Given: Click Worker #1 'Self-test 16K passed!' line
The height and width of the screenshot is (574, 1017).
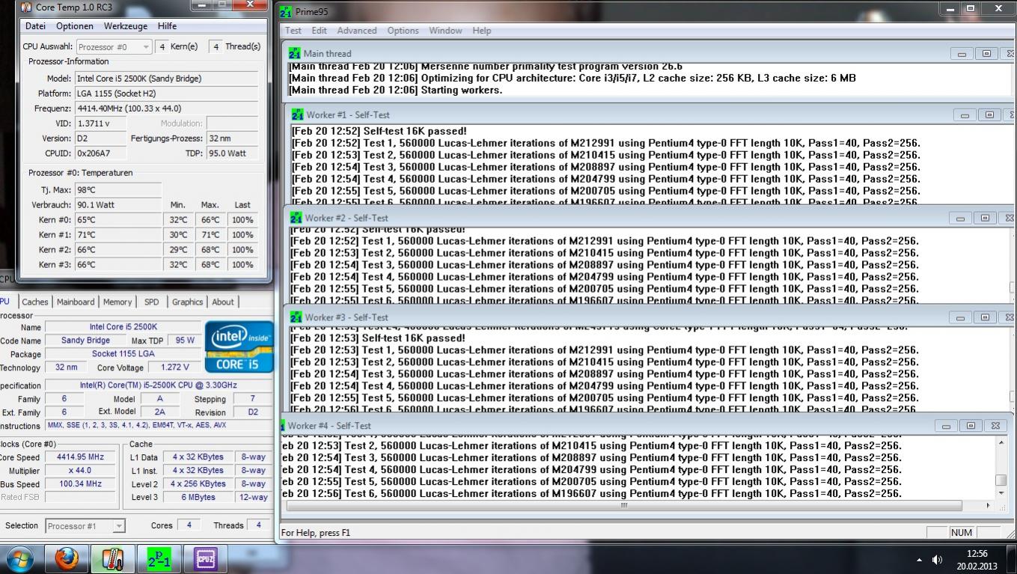Looking at the screenshot, I should pyautogui.click(x=379, y=131).
